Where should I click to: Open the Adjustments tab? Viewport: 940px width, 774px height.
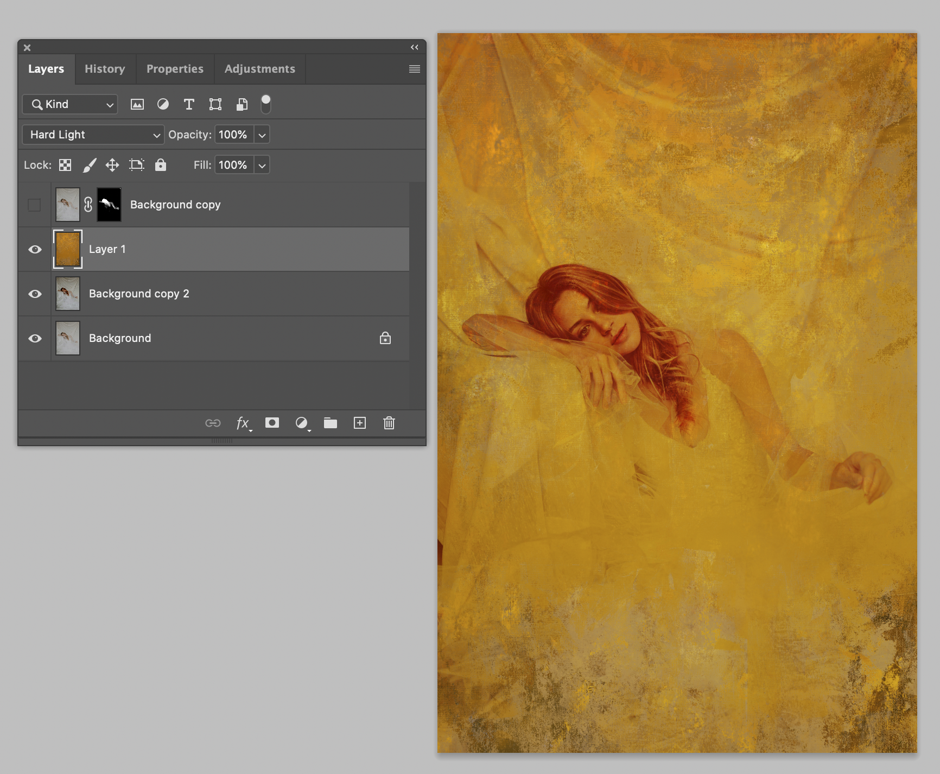259,69
